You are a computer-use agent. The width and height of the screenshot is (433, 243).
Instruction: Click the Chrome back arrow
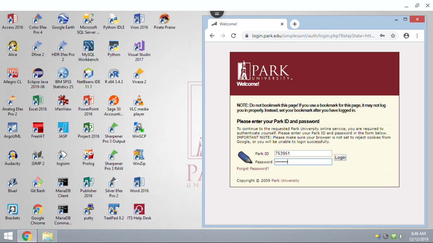coord(212,36)
